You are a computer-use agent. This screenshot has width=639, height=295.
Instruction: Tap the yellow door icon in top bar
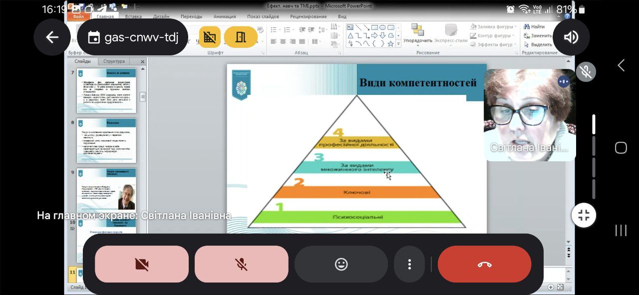(241, 37)
